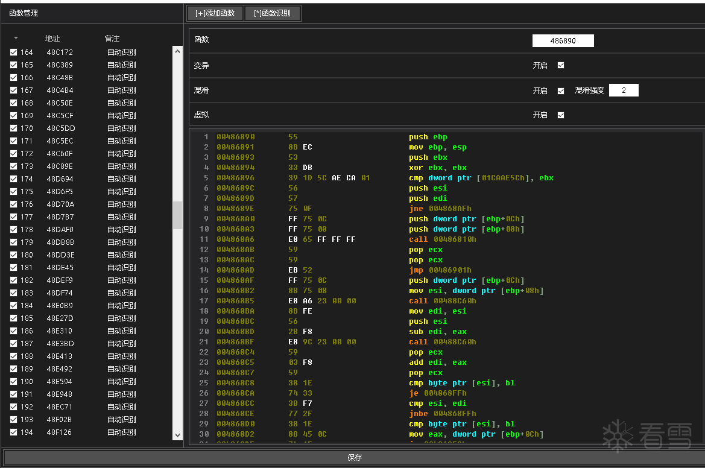Click the 保存 button at bottom
This screenshot has height=468, width=705.
coord(354,458)
